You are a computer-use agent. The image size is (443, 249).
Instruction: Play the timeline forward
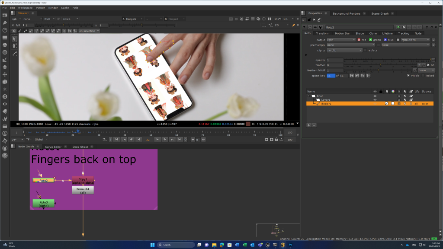[157, 140]
